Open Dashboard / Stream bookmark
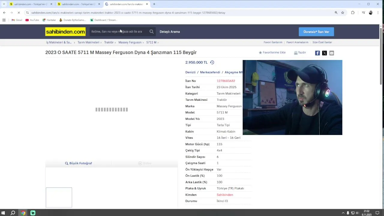 (104, 20)
